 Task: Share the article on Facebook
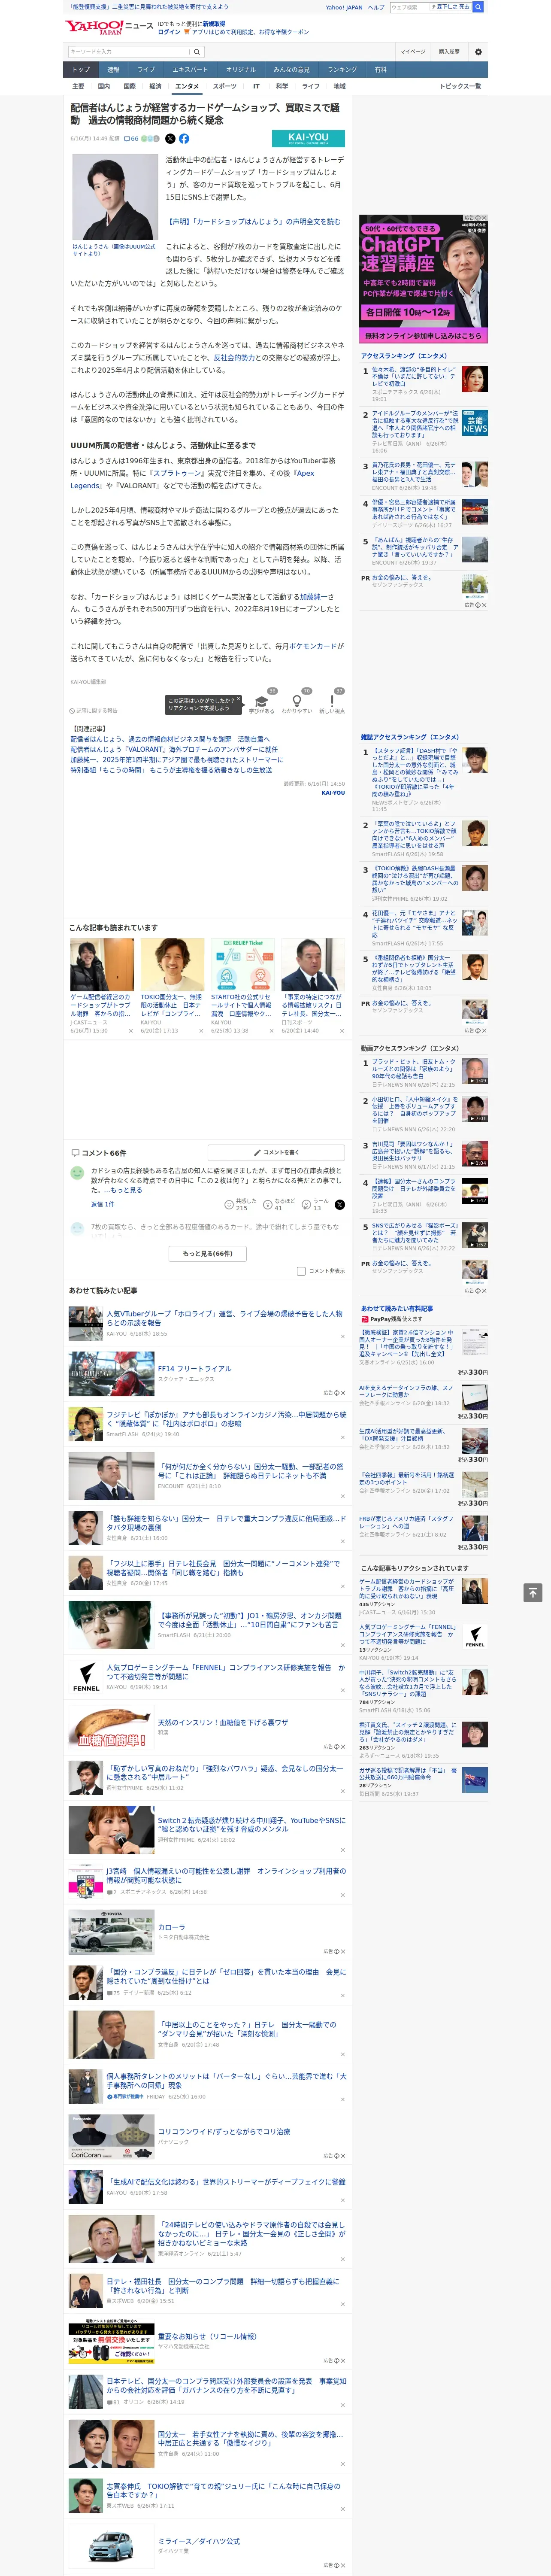coord(184,139)
